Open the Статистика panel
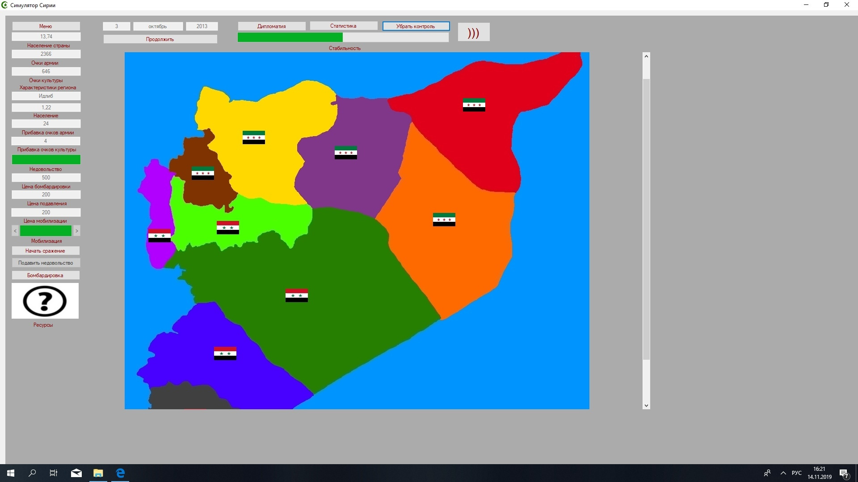The height and width of the screenshot is (482, 858). tap(344, 26)
